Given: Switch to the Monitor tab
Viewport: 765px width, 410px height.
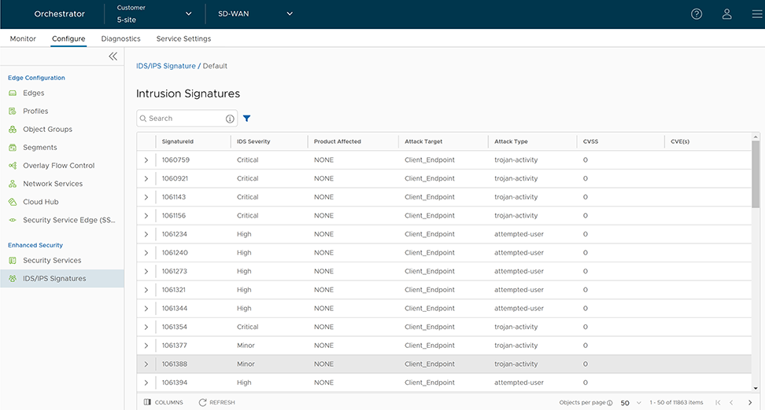Looking at the screenshot, I should click(23, 38).
